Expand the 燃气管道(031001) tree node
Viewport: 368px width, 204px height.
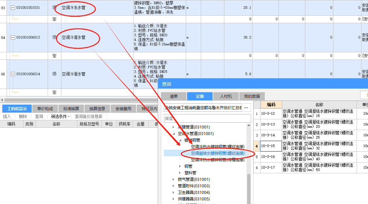pyautogui.click(x=173, y=179)
